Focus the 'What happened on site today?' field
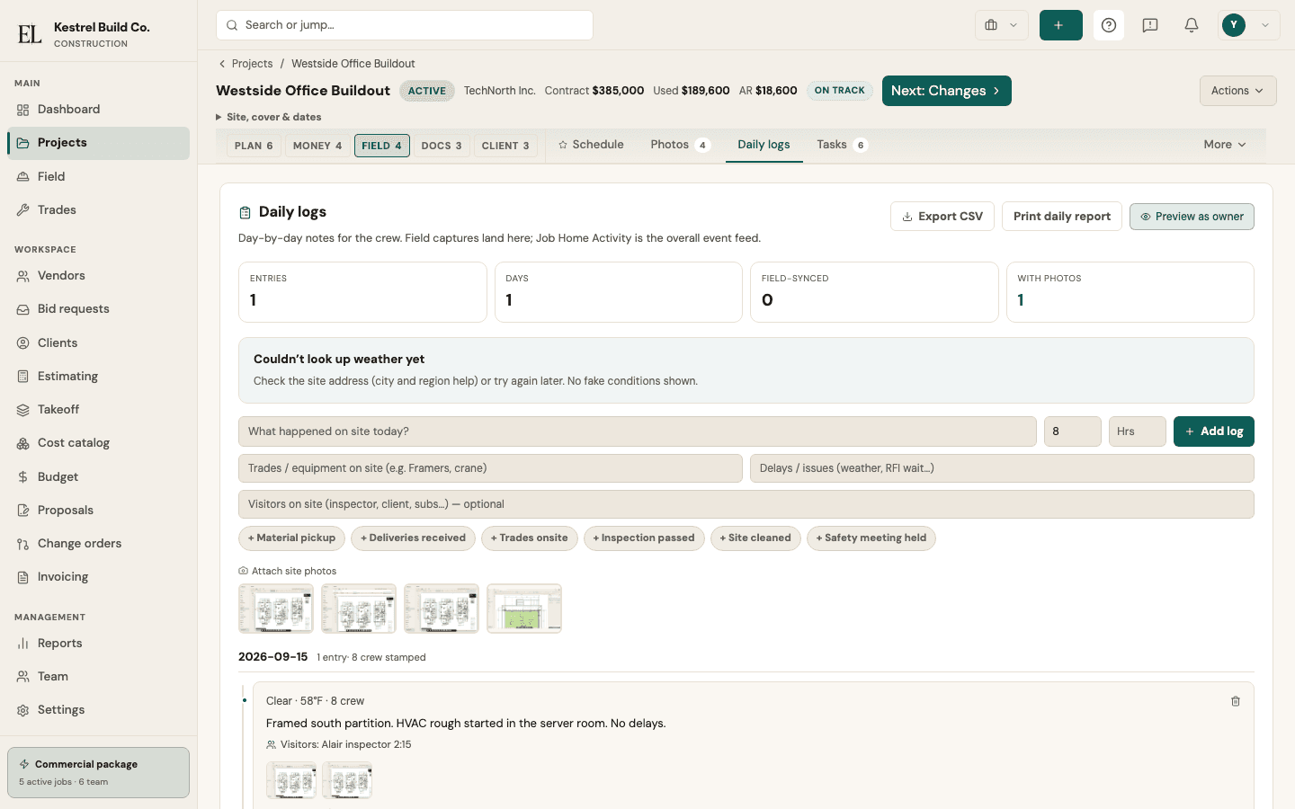The height and width of the screenshot is (809, 1295). pyautogui.click(x=638, y=431)
